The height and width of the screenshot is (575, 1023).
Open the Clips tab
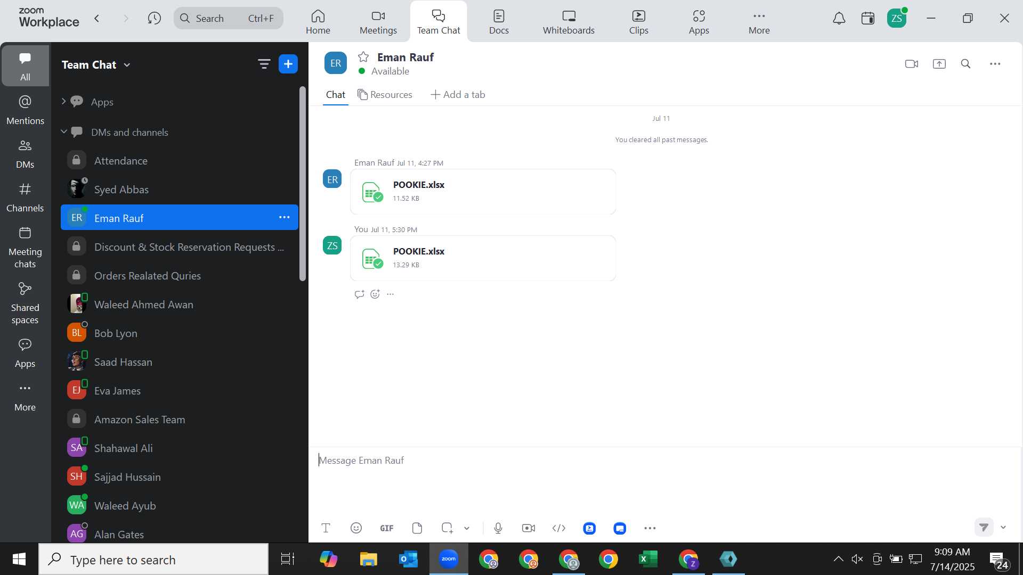[x=639, y=22]
